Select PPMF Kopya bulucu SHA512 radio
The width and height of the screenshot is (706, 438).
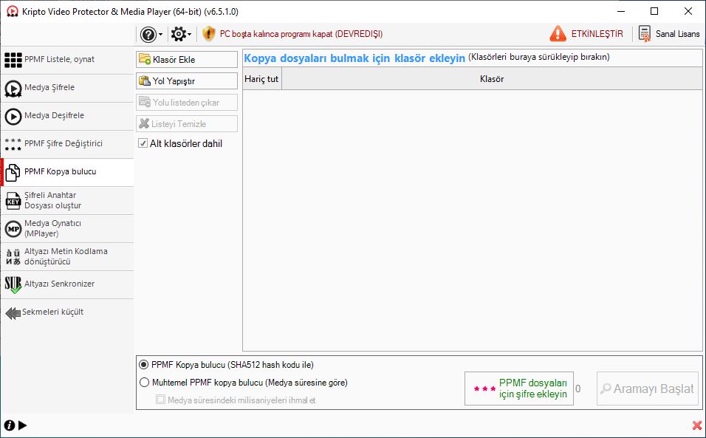click(x=143, y=365)
